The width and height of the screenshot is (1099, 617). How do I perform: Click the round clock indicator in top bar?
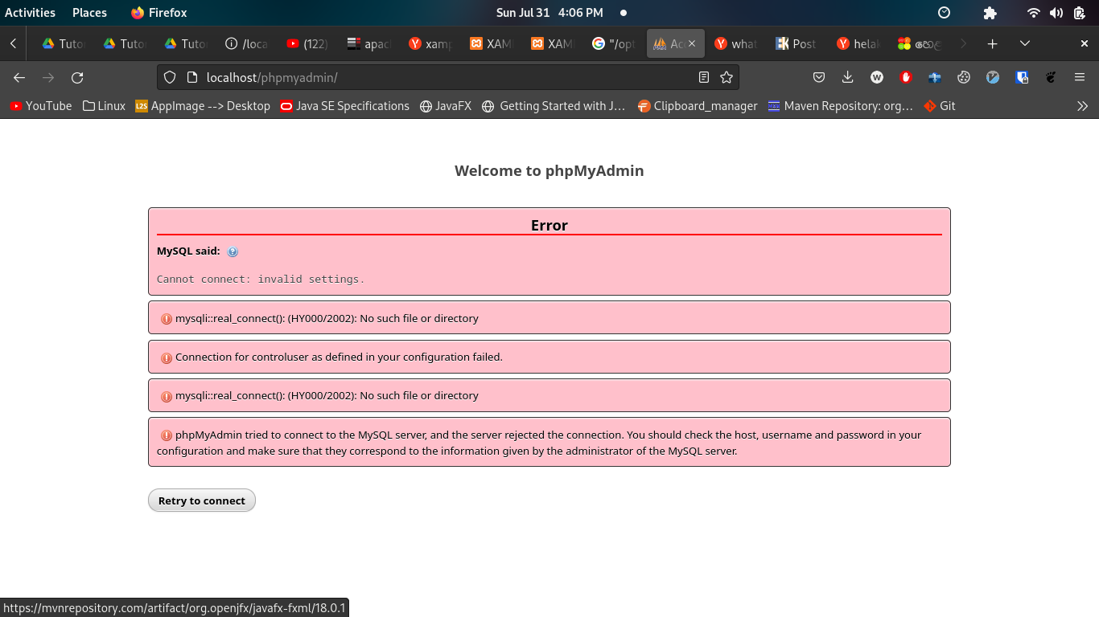[945, 13]
